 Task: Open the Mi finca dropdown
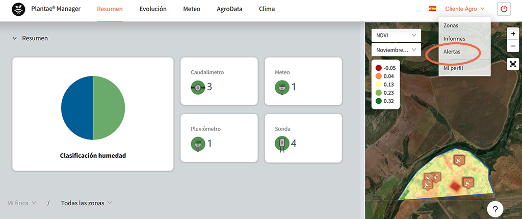point(21,203)
